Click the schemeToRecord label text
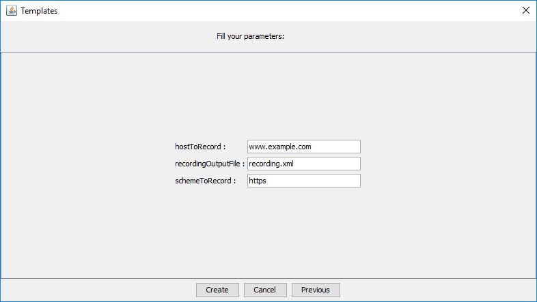The width and height of the screenshot is (537, 302). [205, 181]
